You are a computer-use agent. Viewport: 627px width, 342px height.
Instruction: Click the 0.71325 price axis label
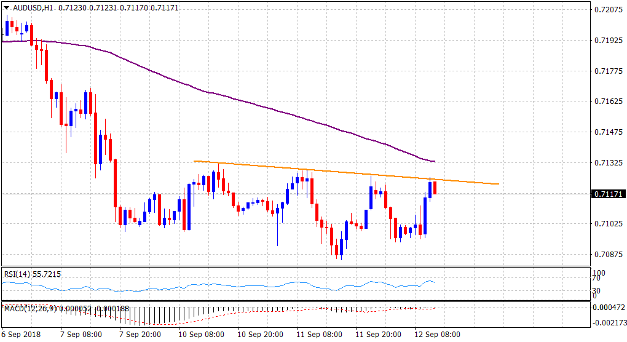[x=609, y=163]
